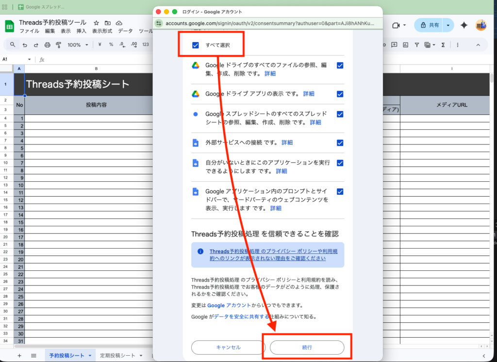Open the 100% zoom dropdown
Screen dimensions: 497x362
pyautogui.click(x=78, y=45)
